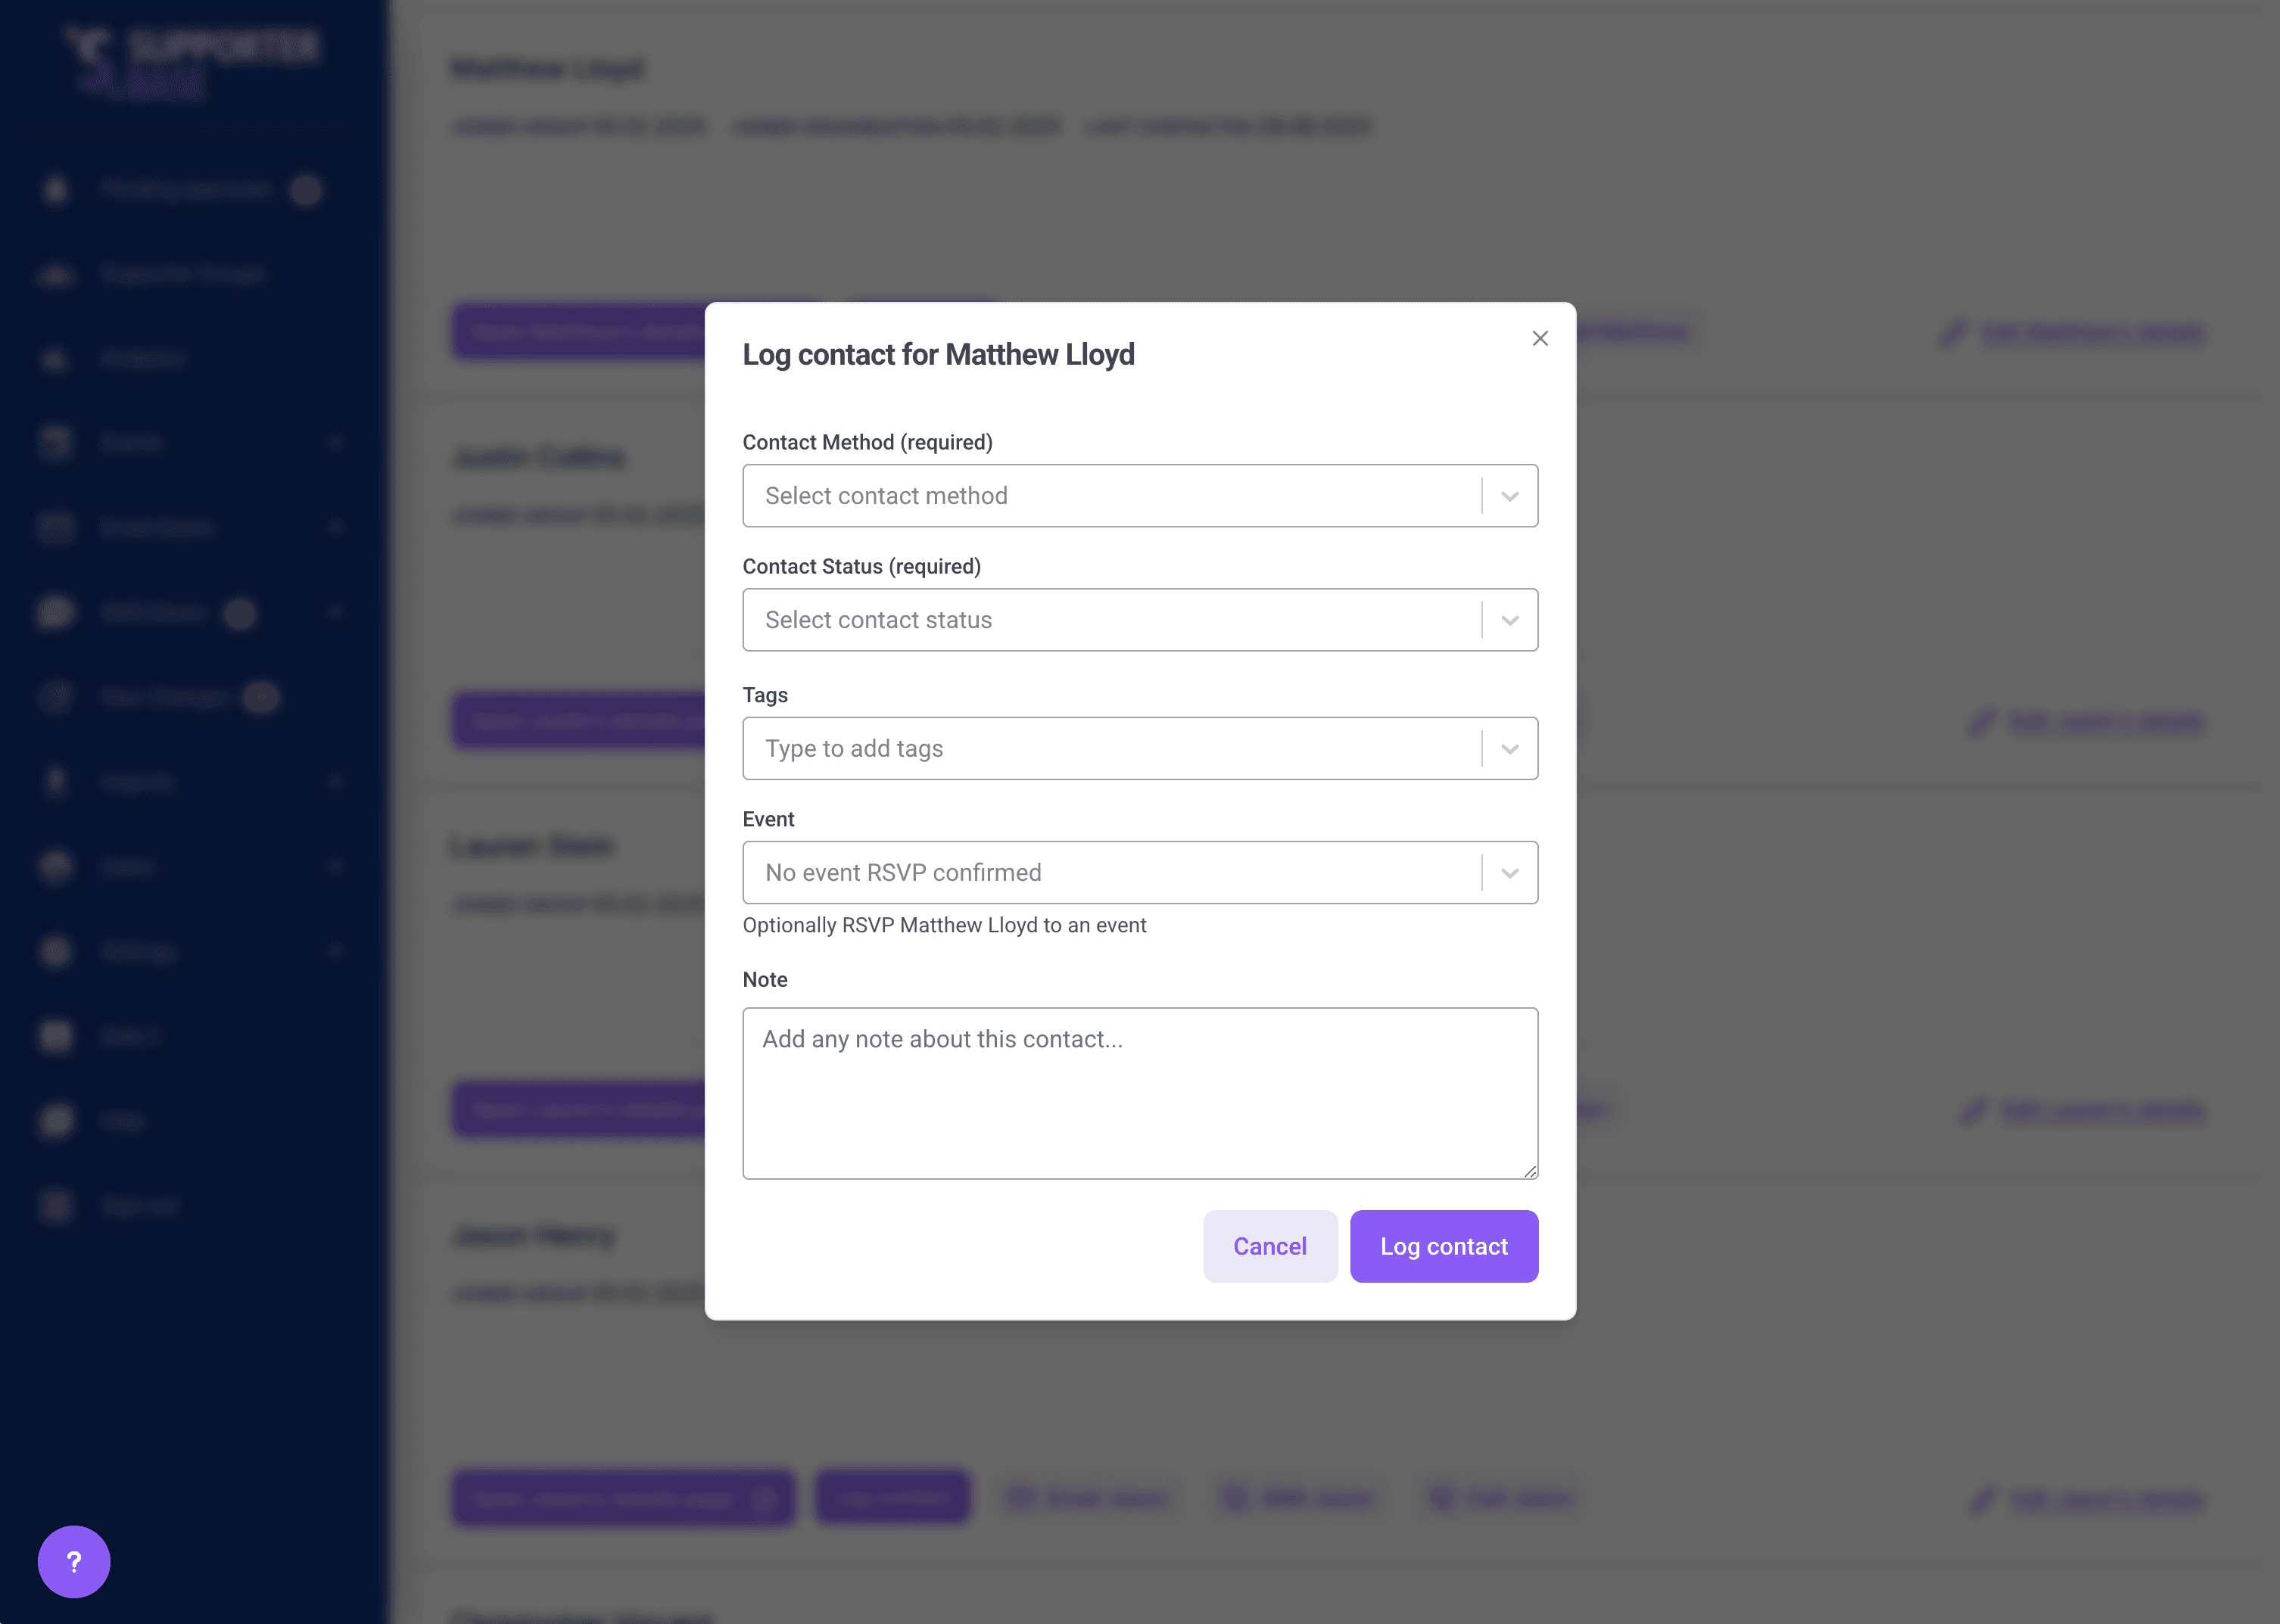
Task: Click the Contact Method chevron arrow
Action: pos(1510,496)
